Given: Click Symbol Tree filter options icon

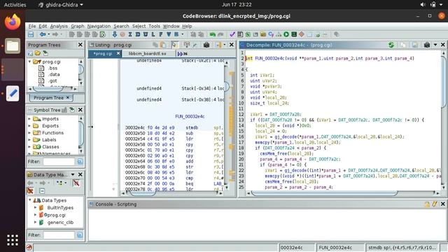Looking at the screenshot, I should coord(80,162).
